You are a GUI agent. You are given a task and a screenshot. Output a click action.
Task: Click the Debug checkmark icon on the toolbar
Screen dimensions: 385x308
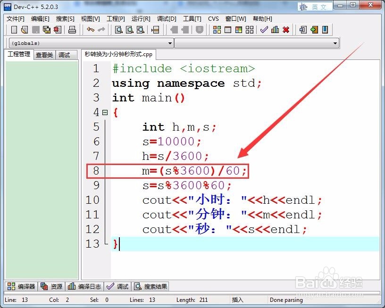pos(264,30)
